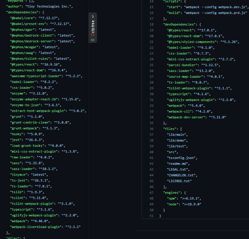Click the "@ephox/tslint-rules" key
Screen dimensions: 249x239
[x=30, y=59]
